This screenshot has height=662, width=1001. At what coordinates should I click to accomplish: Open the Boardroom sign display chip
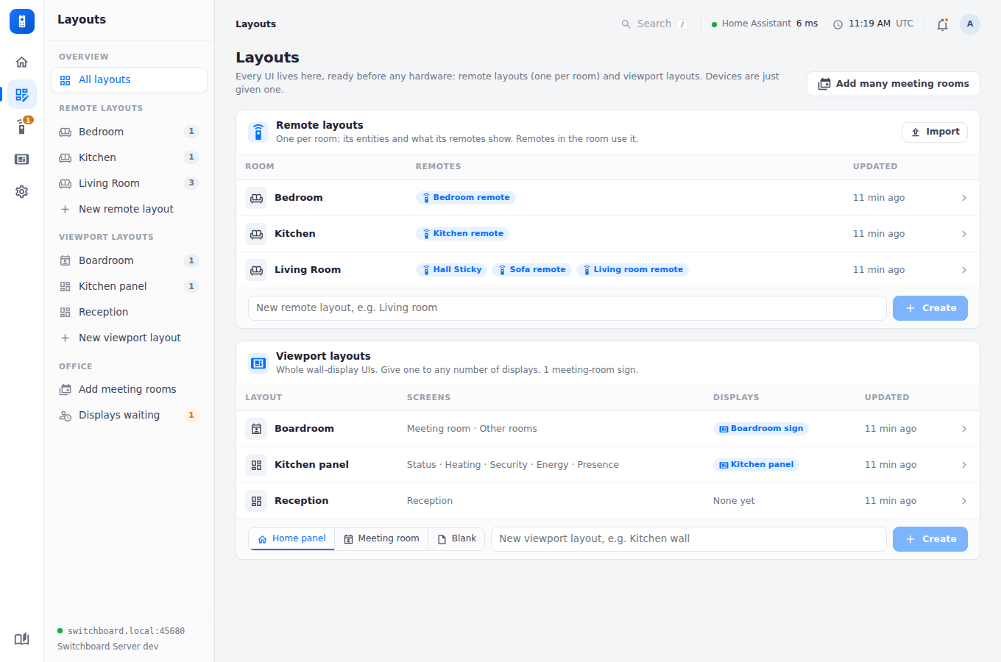click(x=761, y=429)
